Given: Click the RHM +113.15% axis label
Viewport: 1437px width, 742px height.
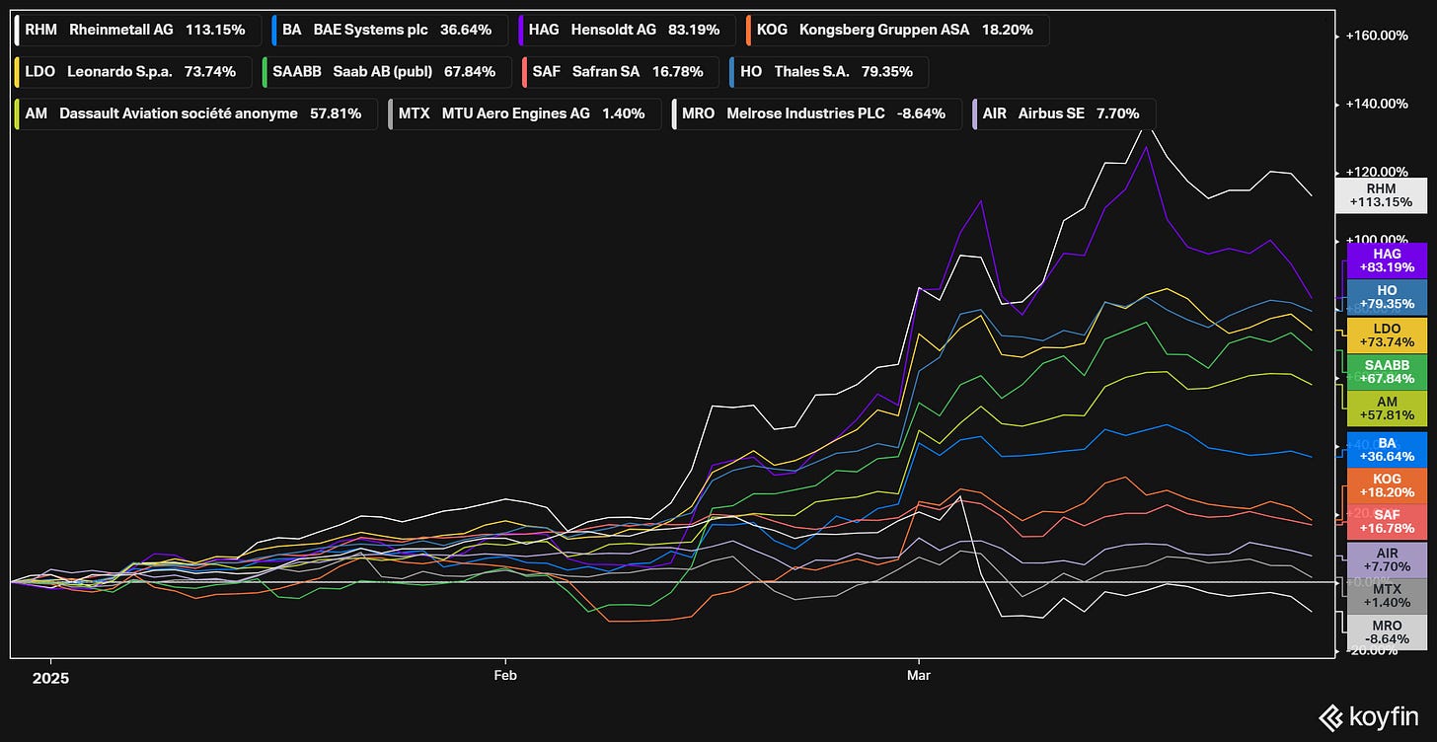Looking at the screenshot, I should click(1380, 195).
